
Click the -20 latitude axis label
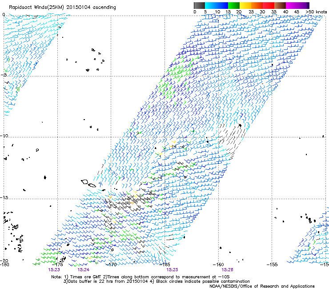[x=4, y=261]
